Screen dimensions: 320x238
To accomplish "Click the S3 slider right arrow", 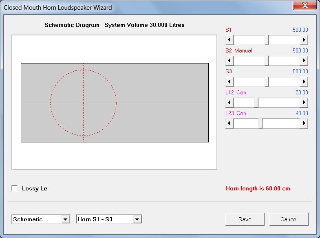I will click(304, 82).
